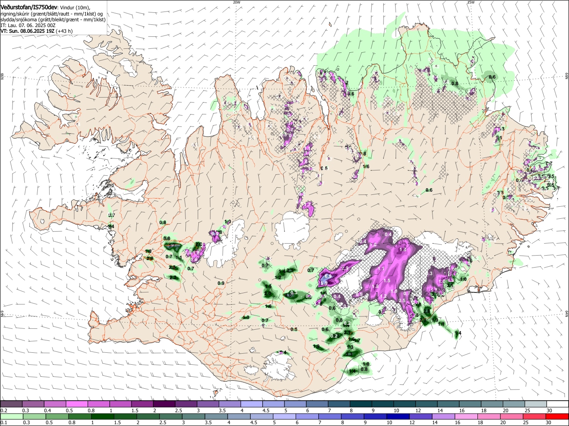Viewport: 569px width, 426px height.
Task: Select the bright red swatch above the bottom-row 30
Action: coord(557,416)
